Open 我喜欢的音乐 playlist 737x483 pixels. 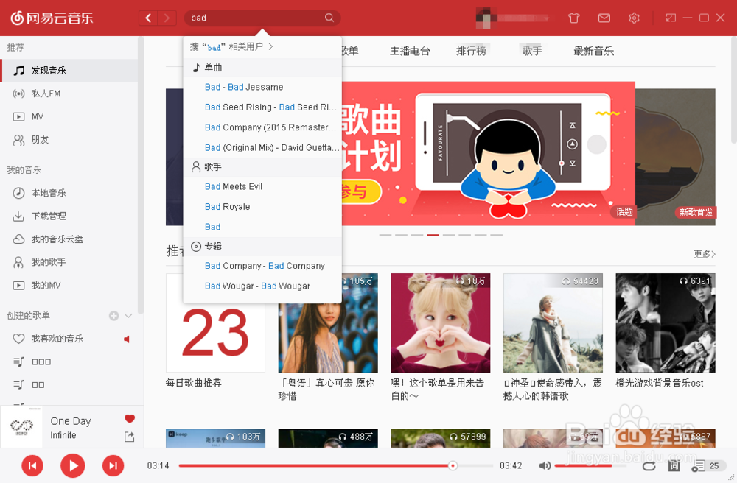click(x=69, y=339)
